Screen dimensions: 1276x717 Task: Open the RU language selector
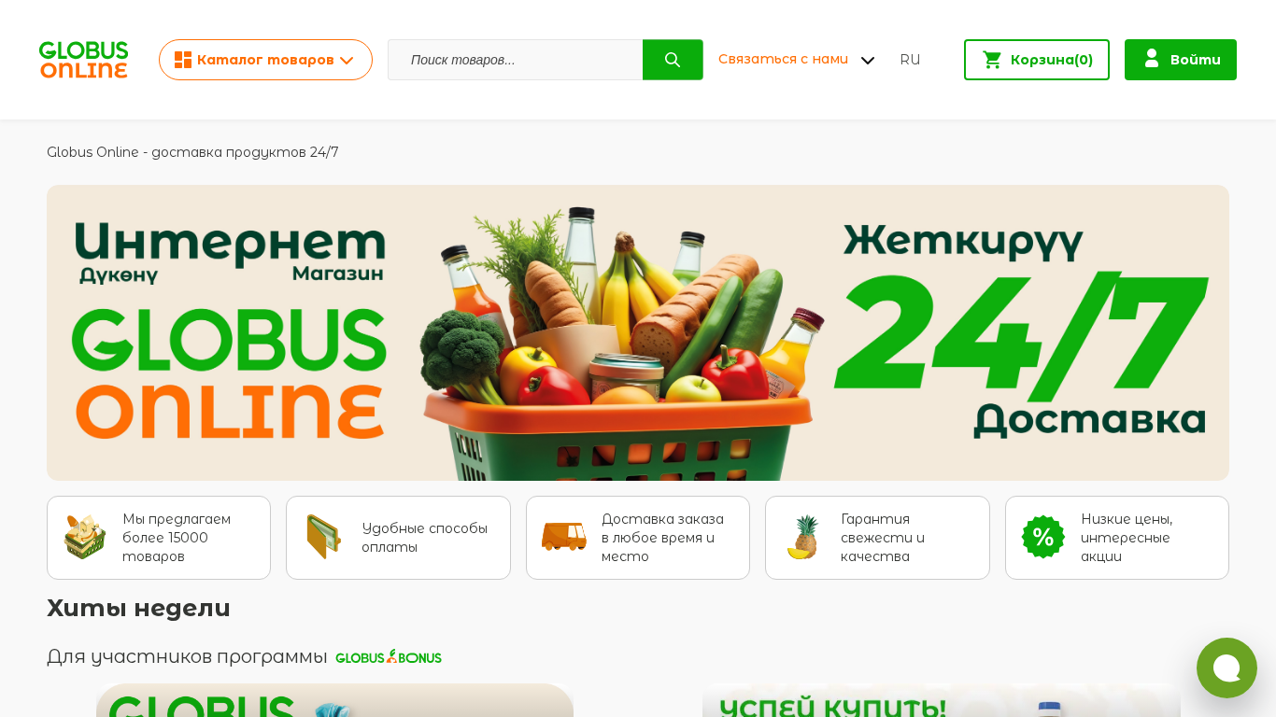910,60
